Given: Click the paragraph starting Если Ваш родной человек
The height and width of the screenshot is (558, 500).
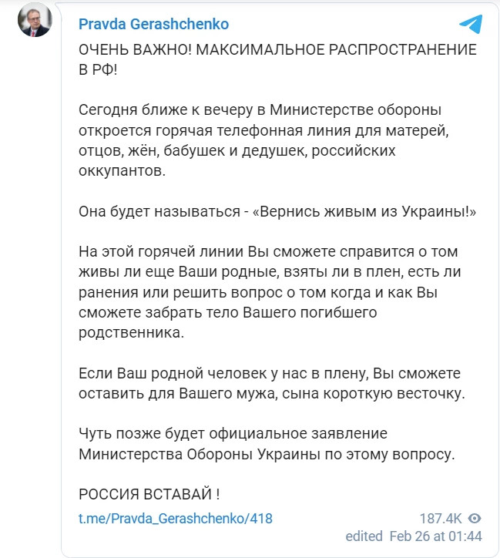Looking at the screenshot, I should pos(272,383).
